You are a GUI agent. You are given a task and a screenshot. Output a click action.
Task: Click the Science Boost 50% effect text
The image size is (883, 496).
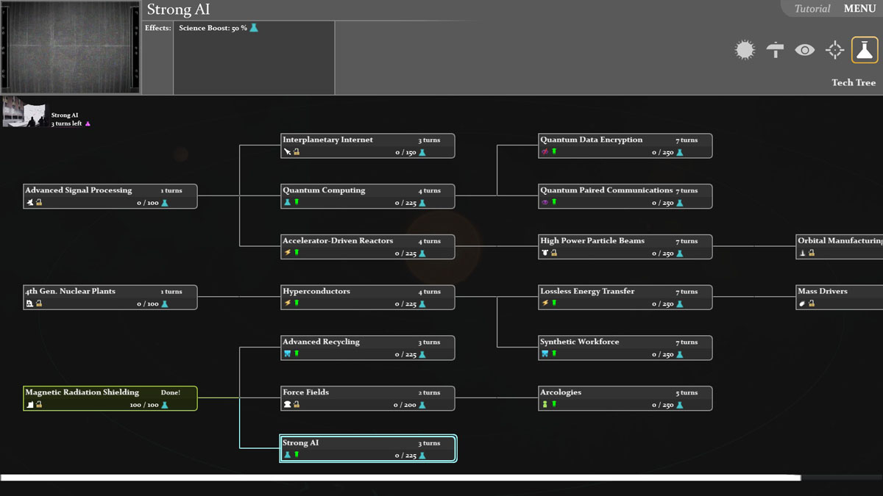pyautogui.click(x=218, y=28)
